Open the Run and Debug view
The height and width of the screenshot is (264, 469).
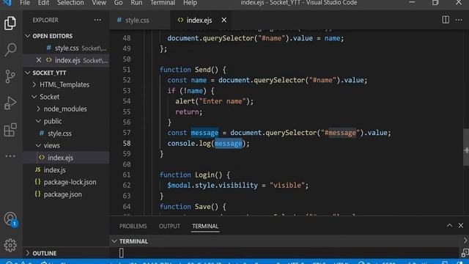coord(10,103)
